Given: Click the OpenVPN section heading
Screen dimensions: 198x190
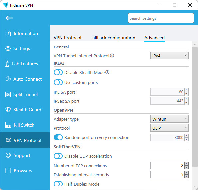Looking at the screenshot, I should [63, 110].
